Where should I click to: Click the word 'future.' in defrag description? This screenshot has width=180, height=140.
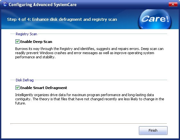click(21, 103)
